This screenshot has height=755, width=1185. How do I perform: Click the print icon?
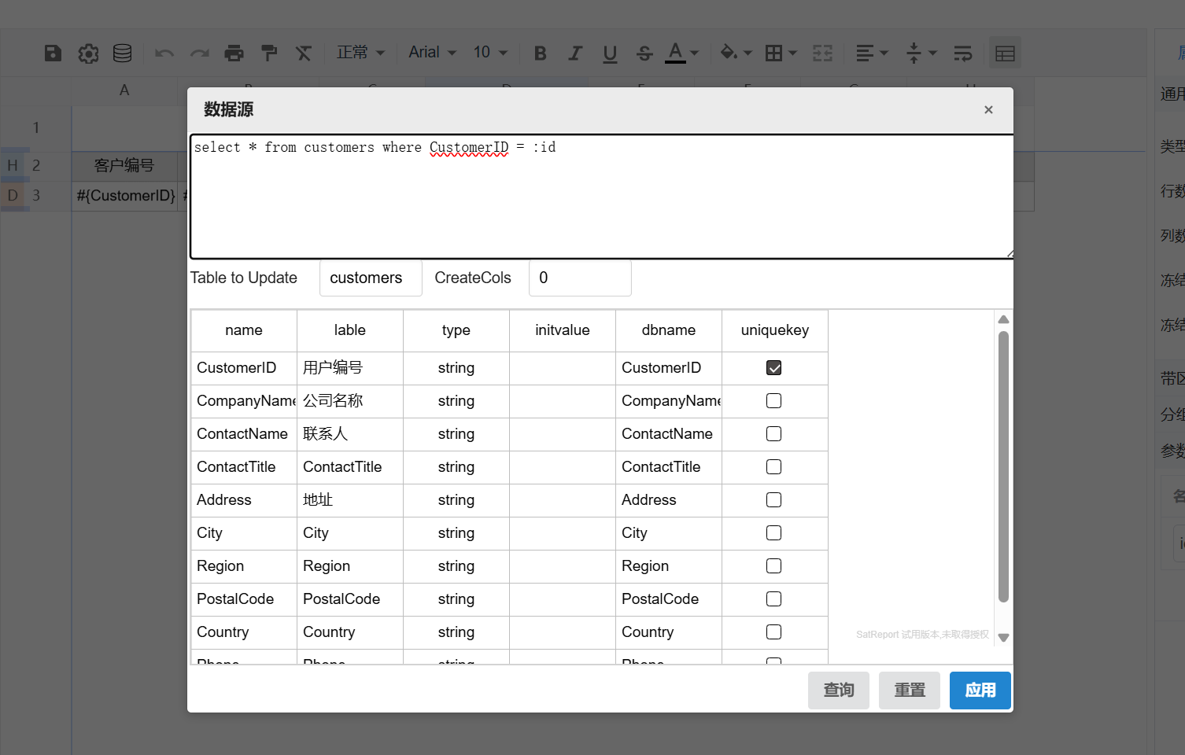coord(234,53)
